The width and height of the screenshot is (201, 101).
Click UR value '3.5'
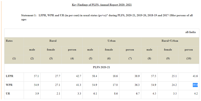tap(175, 94)
